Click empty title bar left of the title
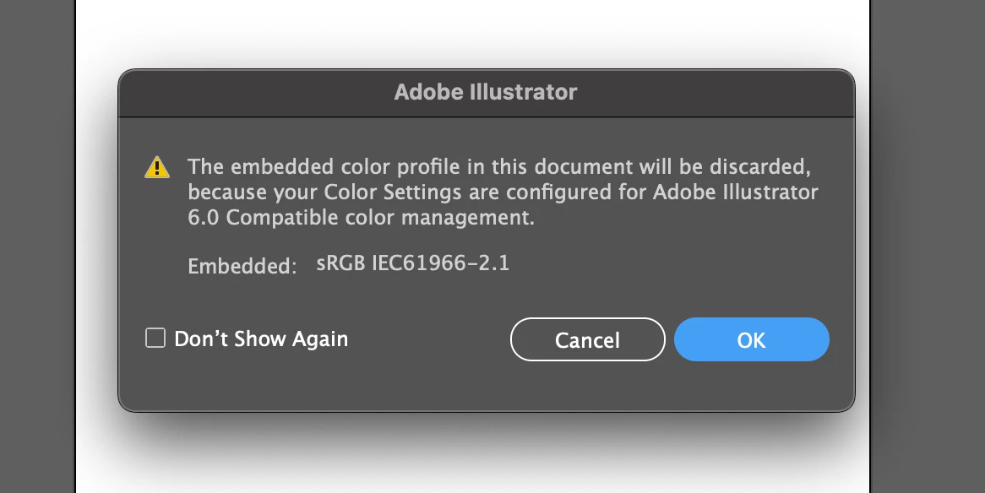Screen dimensions: 985x493 253,92
